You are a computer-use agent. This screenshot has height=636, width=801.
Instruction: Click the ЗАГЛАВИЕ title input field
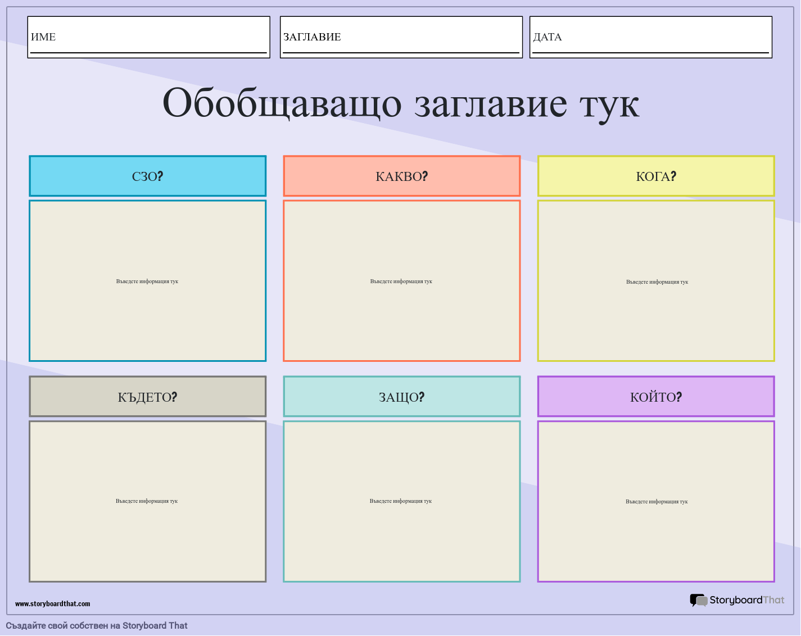tap(400, 37)
